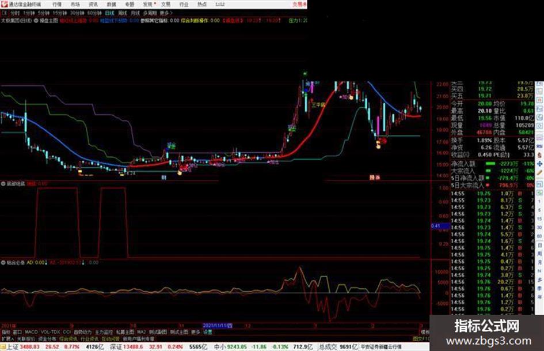Switch to 5-minute period via sidebar 5
Viewport: 544px width, 351px height.
coord(539,210)
